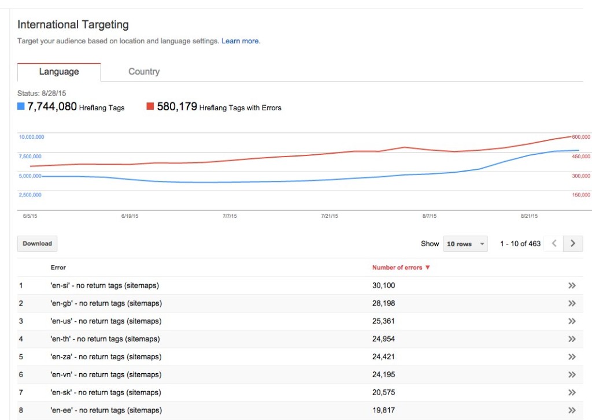Click the 6/5/15 date on chart axis
Image resolution: width=592 pixels, height=420 pixels.
tap(30, 216)
